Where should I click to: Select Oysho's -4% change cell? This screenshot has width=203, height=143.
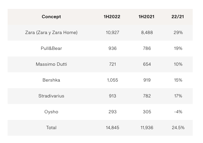point(178,112)
